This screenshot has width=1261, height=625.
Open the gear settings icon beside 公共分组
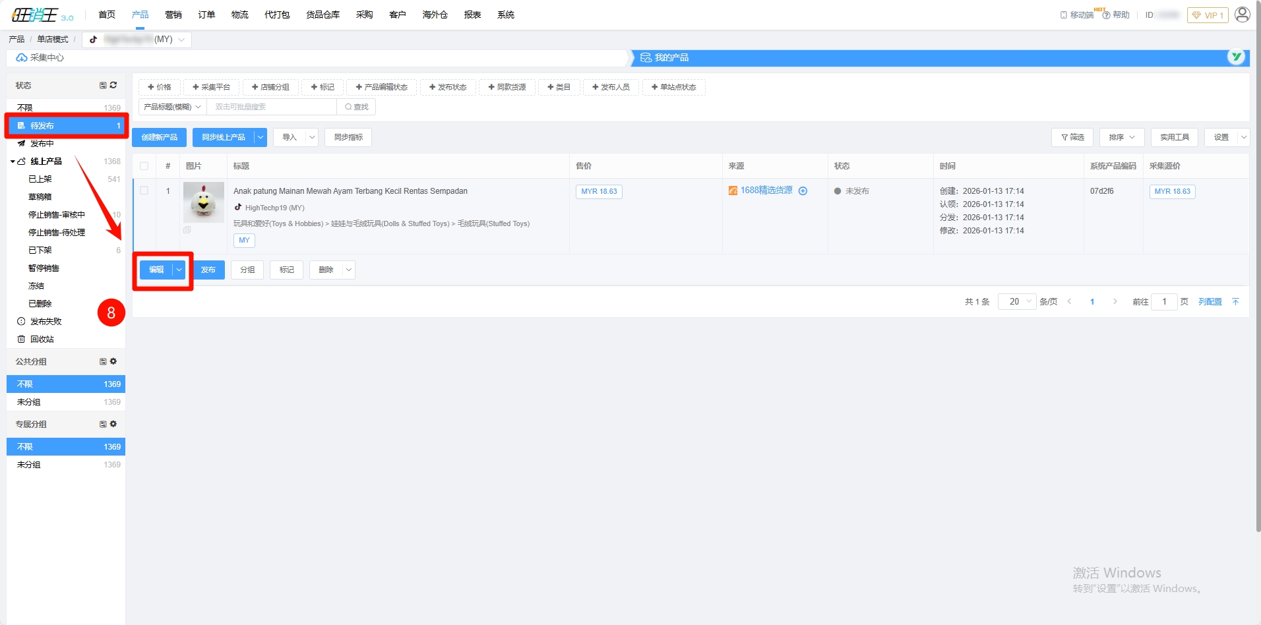[113, 361]
